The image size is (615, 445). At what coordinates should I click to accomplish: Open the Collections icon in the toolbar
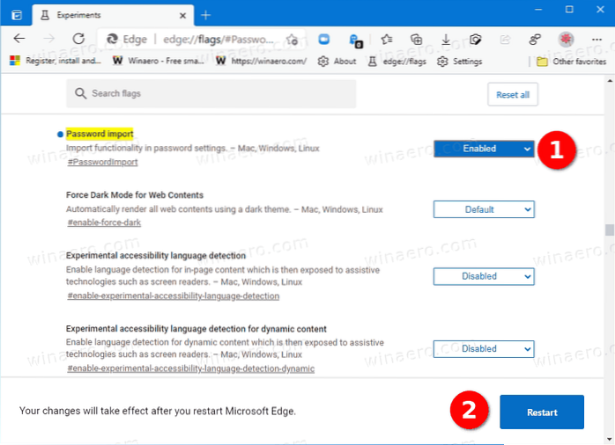[415, 39]
